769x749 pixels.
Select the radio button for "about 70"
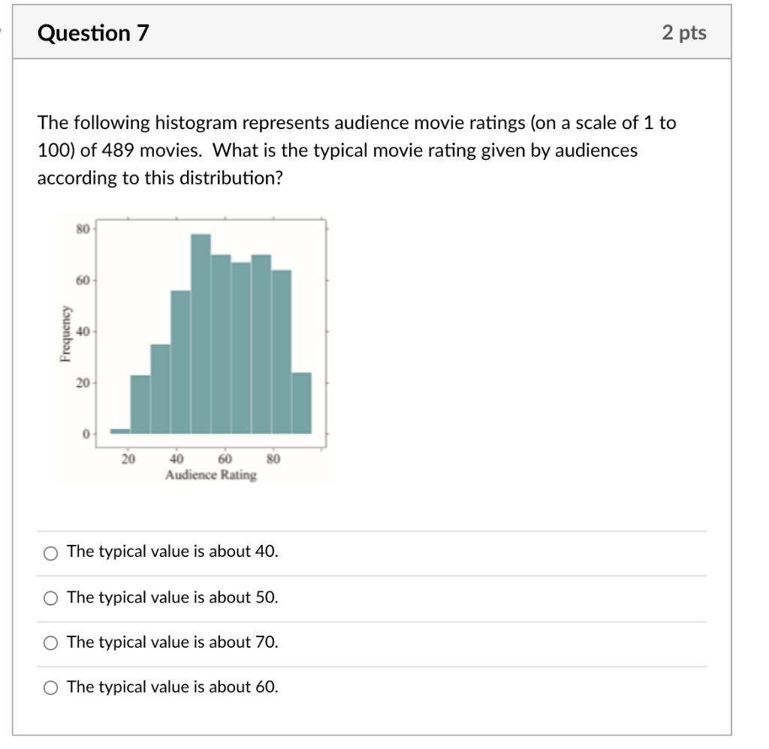coord(50,642)
